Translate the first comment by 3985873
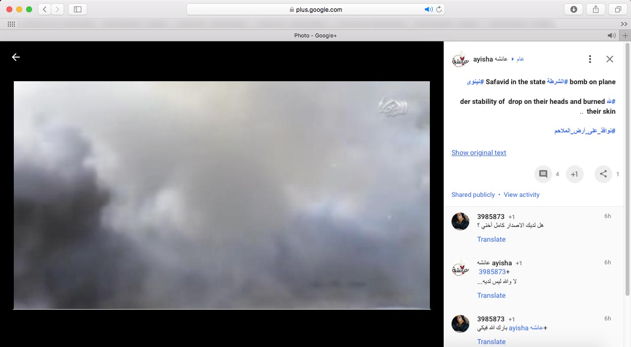This screenshot has width=631, height=347. (491, 239)
